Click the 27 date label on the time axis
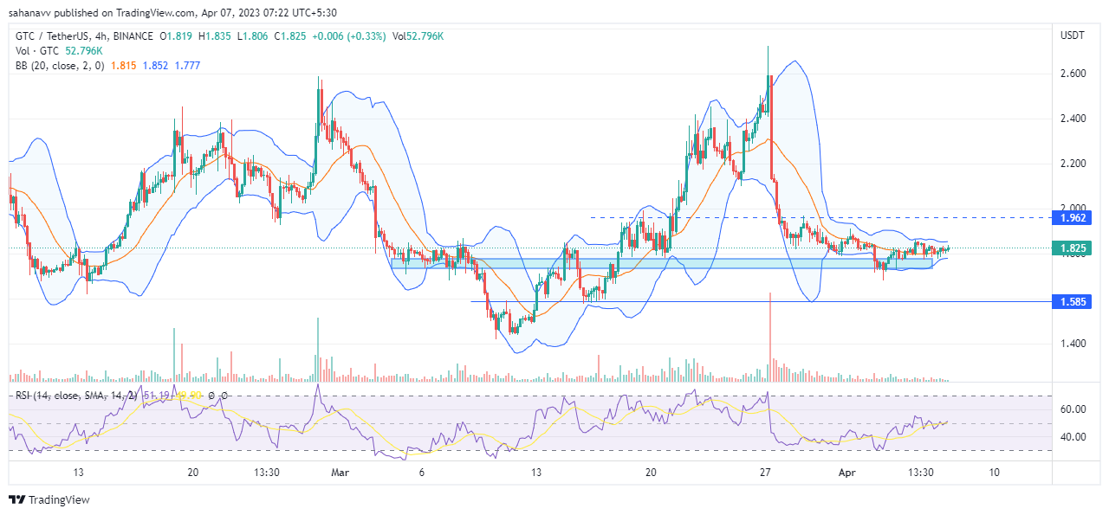Viewport: 1109px width, 515px height. pos(766,473)
